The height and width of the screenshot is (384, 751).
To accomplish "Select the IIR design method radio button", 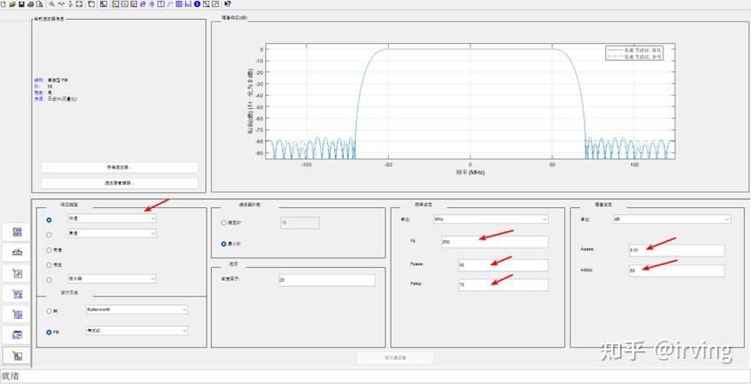I will pos(49,311).
